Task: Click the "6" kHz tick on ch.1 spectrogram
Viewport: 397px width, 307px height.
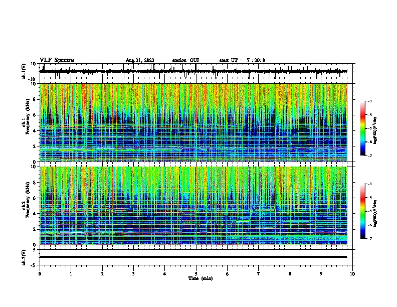Action: [x=35, y=115]
